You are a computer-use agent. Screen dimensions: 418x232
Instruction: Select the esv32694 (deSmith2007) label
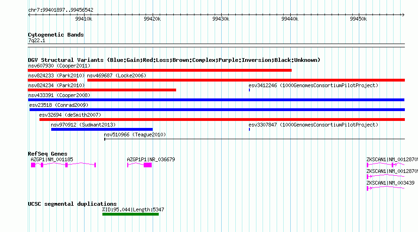pyautogui.click(x=70, y=115)
